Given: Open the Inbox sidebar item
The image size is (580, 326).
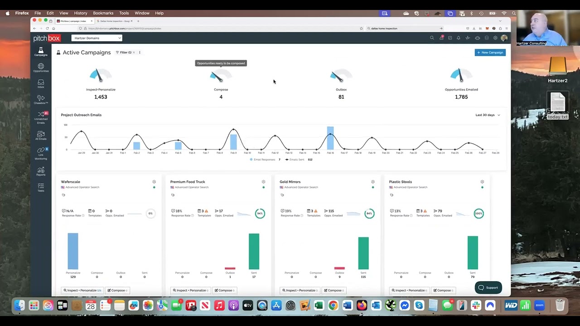Looking at the screenshot, I should pos(41,84).
